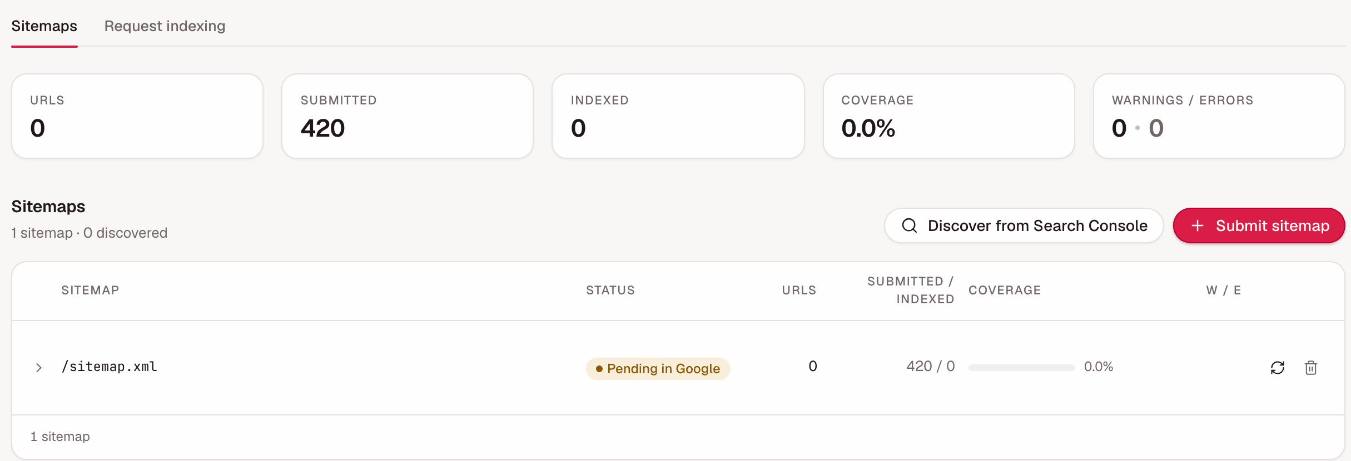Click the 420 / 0 cell value

click(930, 366)
